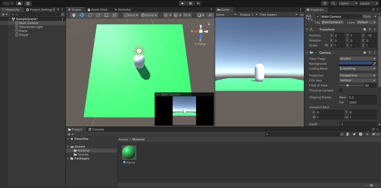Switch to the Project Settings tab
Image resolution: width=381 pixels, height=188 pixels.
tap(39, 10)
